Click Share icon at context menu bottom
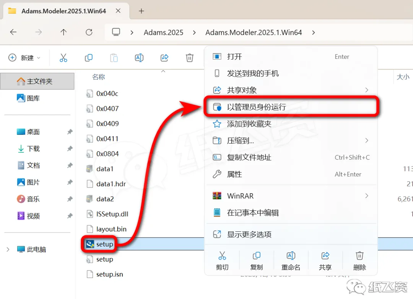Viewport: 413px width, 299px height. (325, 256)
